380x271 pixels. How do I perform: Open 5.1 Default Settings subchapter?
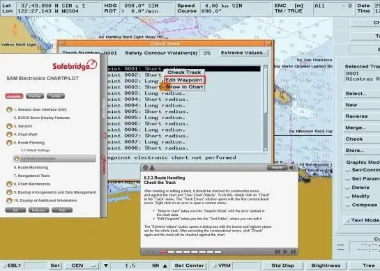pyautogui.click(x=36, y=150)
